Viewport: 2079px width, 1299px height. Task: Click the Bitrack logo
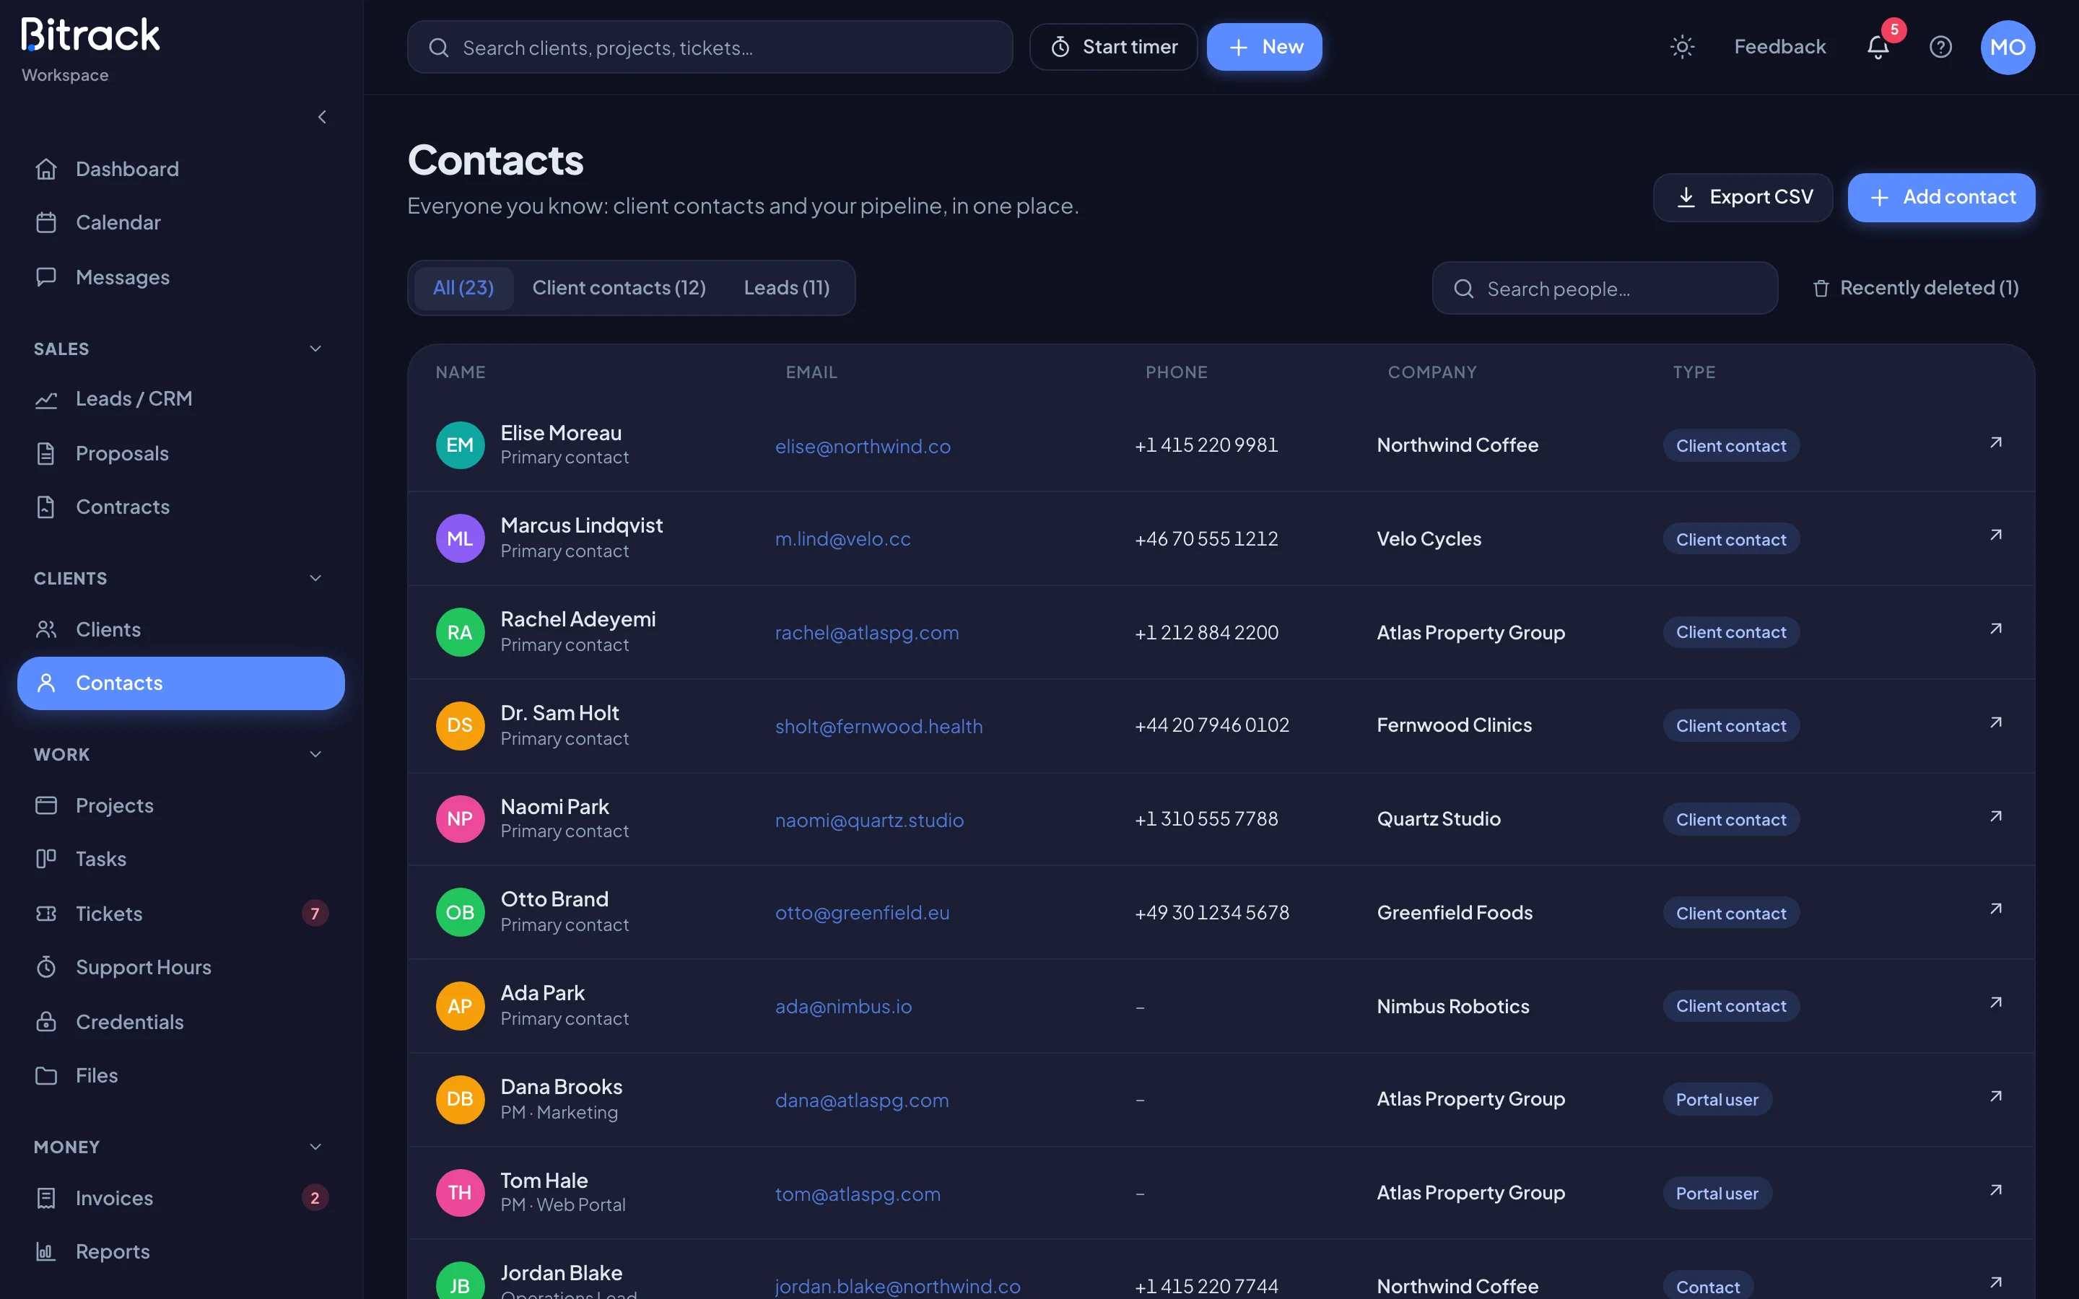click(x=91, y=35)
